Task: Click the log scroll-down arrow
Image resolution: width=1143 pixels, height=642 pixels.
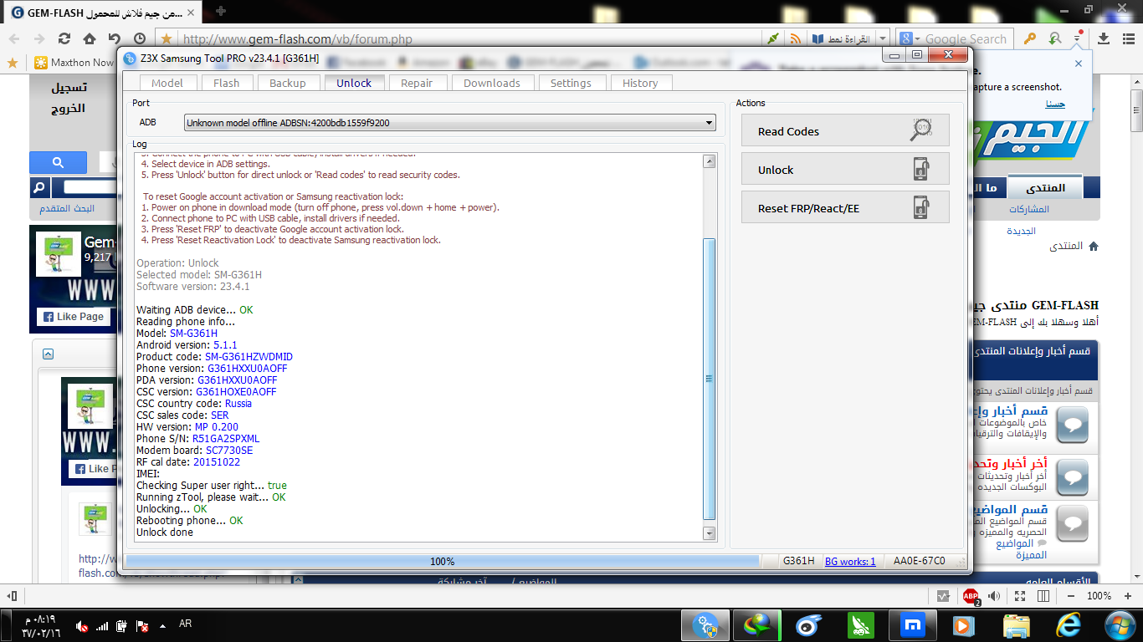Action: (710, 532)
